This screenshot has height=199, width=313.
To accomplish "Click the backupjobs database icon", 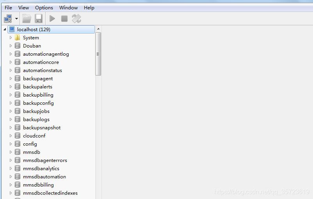I will pyautogui.click(x=18, y=111).
